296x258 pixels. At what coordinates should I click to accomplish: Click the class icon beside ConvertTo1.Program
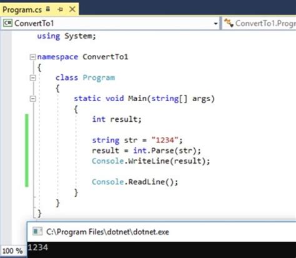(x=229, y=23)
